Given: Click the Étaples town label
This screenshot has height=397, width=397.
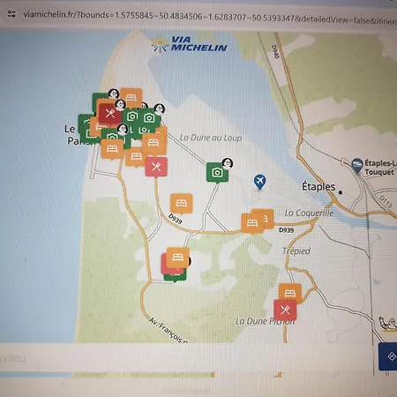Looking at the screenshot, I should [318, 187].
